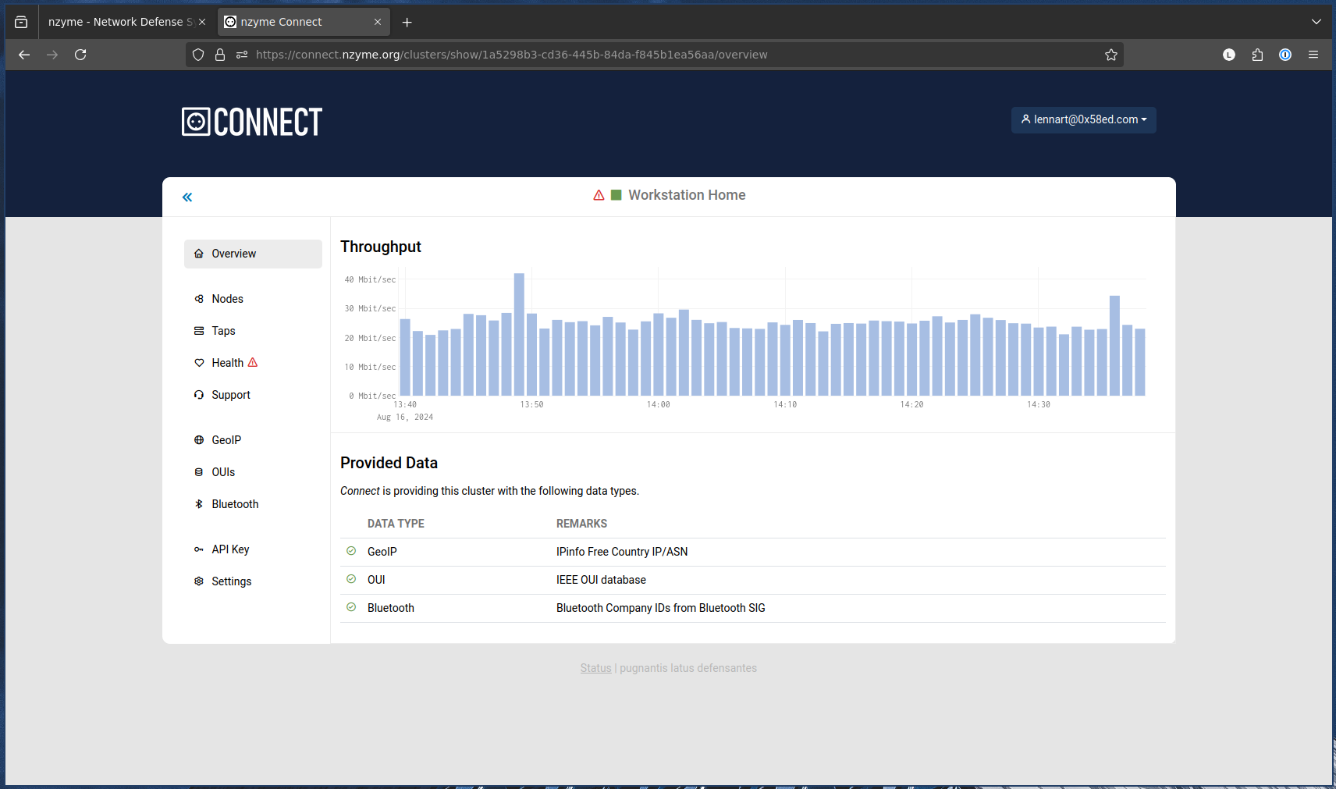
Task: Open the 1Password extension icon
Action: tap(1285, 55)
